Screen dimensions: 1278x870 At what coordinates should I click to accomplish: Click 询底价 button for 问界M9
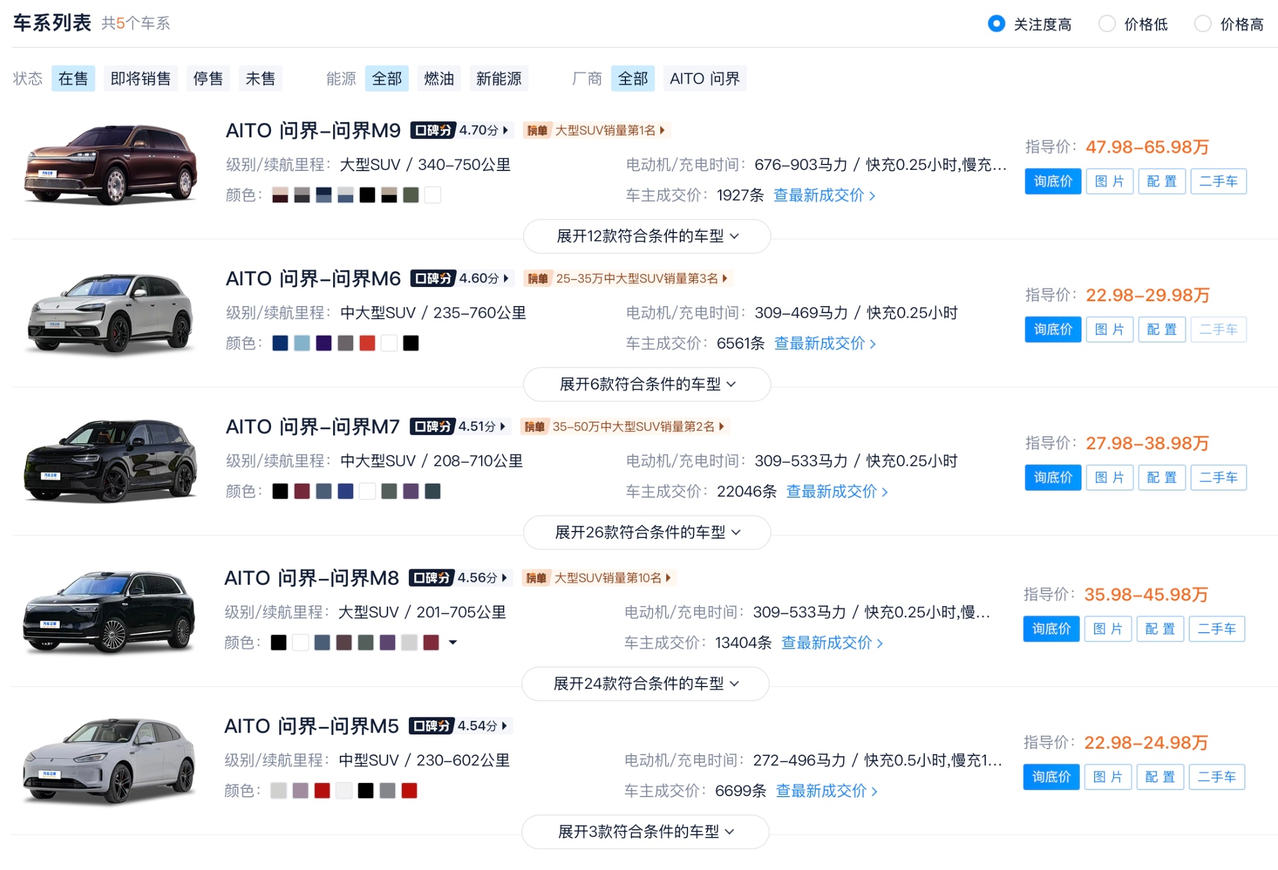pyautogui.click(x=1053, y=181)
